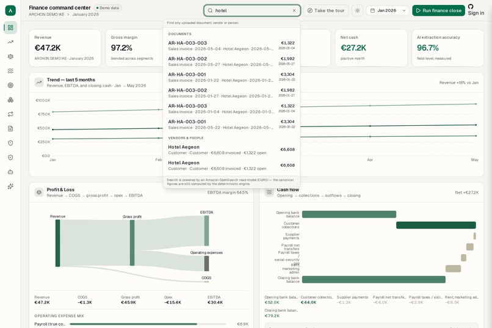
Task: Click the Revenue node in Sankey diagram
Action: (58, 243)
